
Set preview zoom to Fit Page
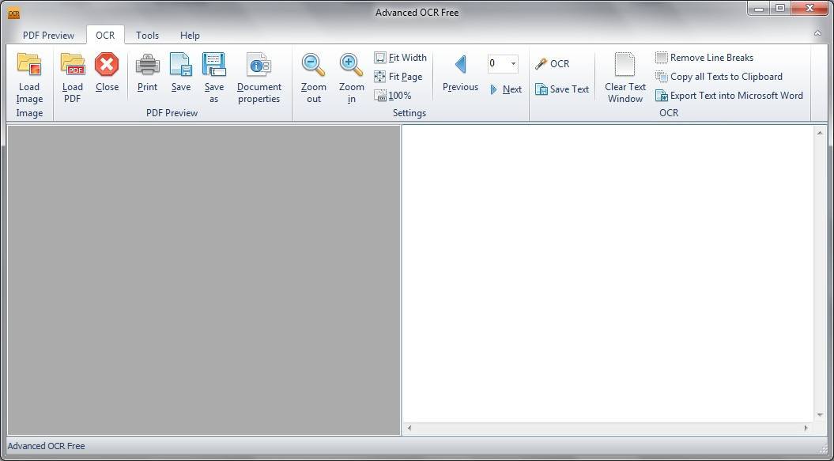[399, 76]
